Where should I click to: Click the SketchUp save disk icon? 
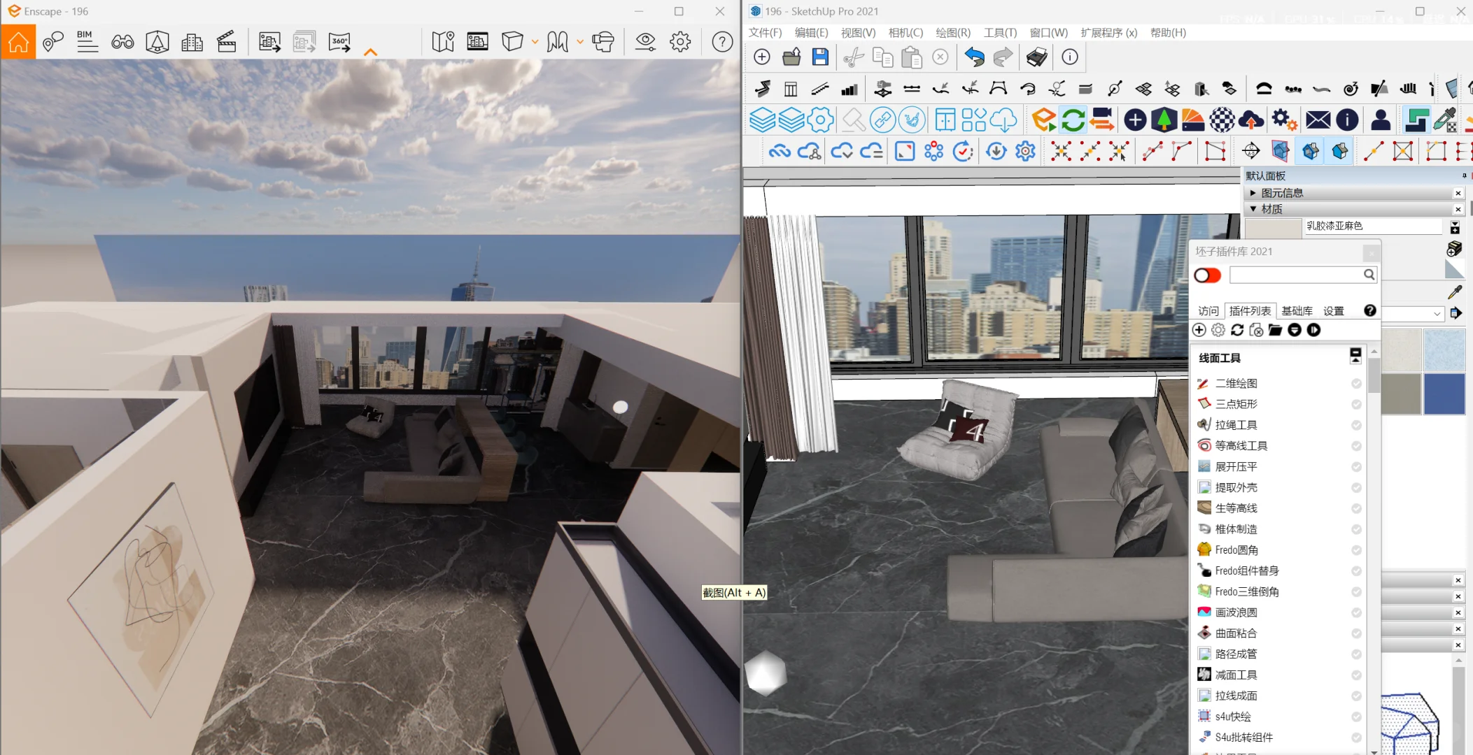pos(820,57)
